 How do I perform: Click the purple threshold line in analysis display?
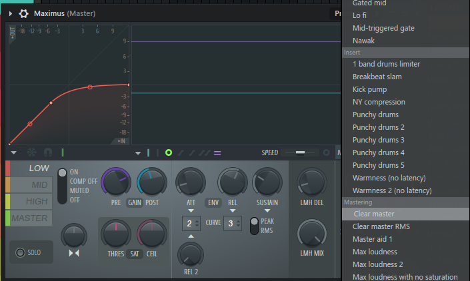236,41
